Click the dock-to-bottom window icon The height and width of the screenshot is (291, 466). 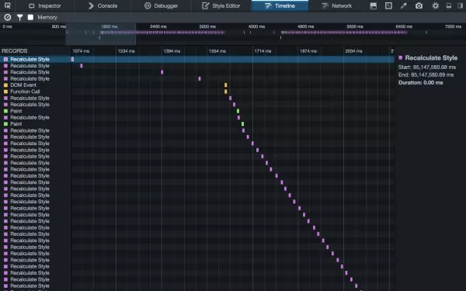(449, 5)
